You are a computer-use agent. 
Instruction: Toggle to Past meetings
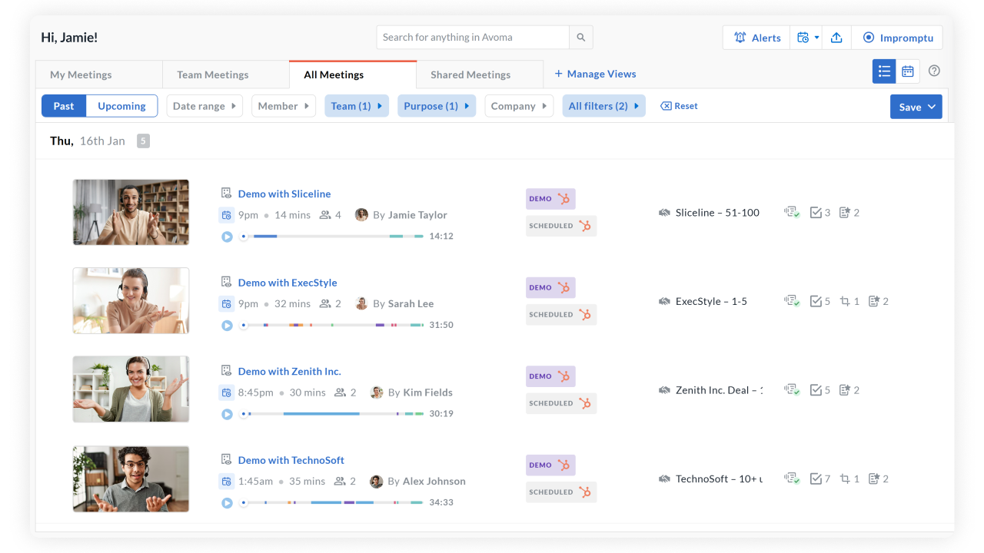(x=64, y=106)
